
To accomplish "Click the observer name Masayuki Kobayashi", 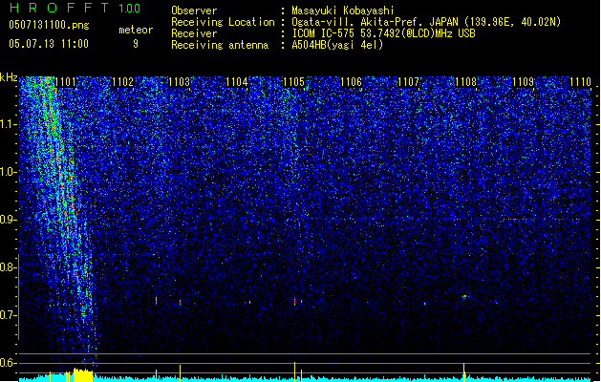I will click(343, 11).
